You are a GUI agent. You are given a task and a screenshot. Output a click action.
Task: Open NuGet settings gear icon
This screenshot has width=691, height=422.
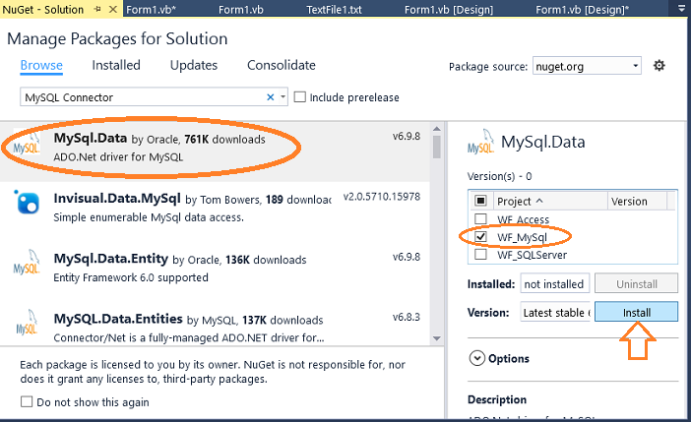[659, 66]
